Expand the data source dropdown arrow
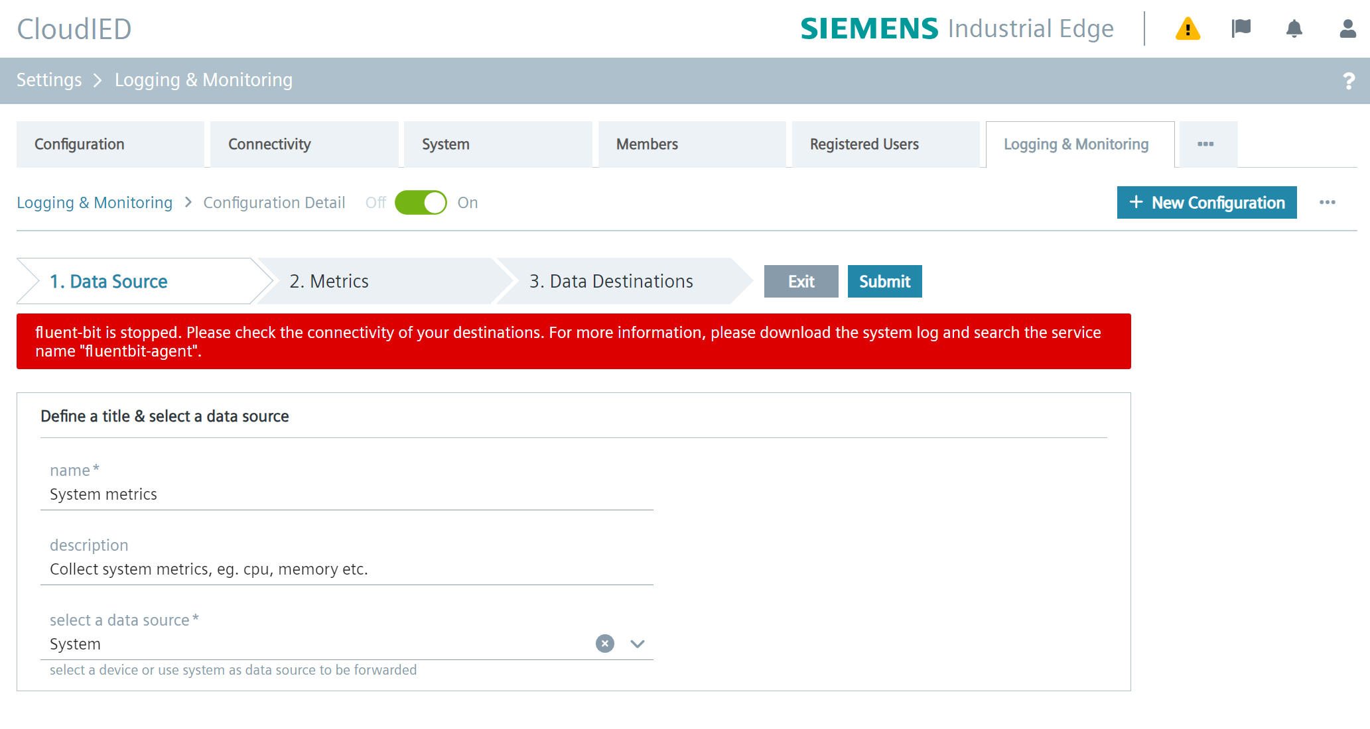This screenshot has width=1370, height=729. (x=638, y=644)
